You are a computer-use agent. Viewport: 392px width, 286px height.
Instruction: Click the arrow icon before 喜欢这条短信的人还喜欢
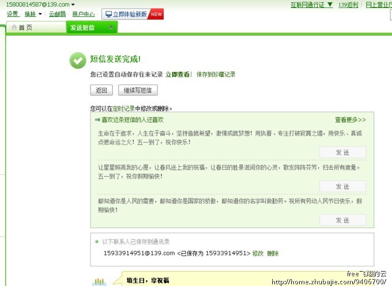tap(97, 120)
